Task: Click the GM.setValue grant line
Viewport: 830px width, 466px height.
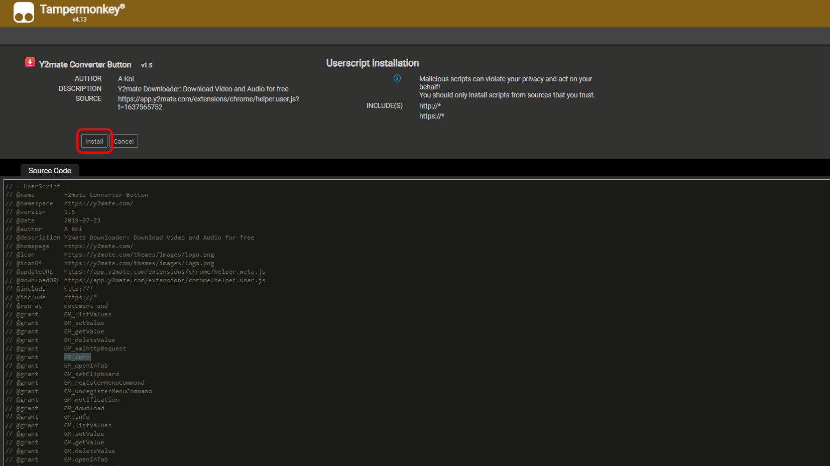Action: pos(55,434)
